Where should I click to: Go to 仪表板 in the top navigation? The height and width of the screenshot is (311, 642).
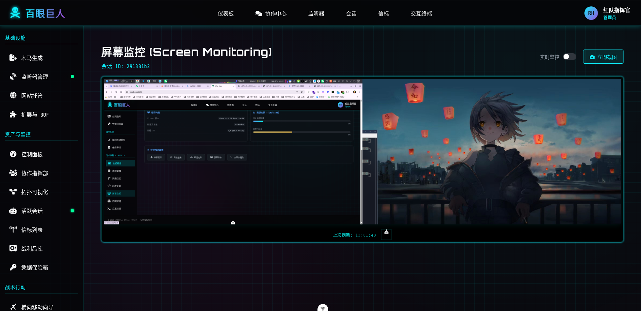coord(226,13)
